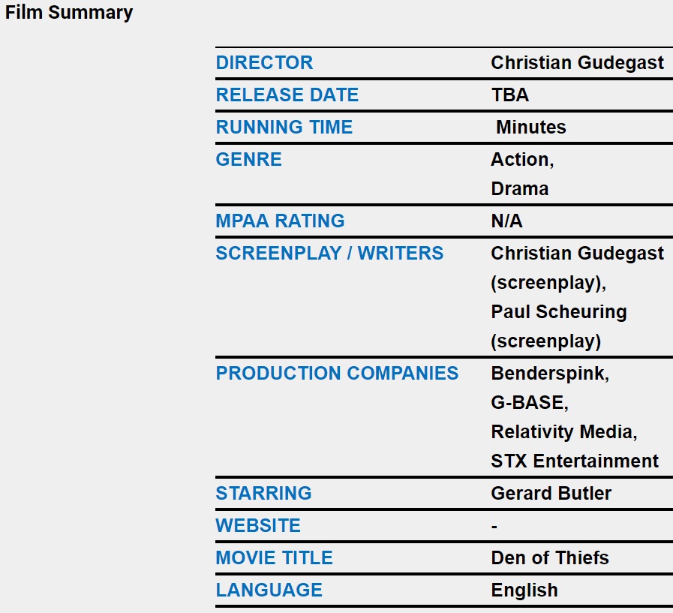Screen dimensions: 673x613
Task: Select the PRODUCTION COMPANIES label
Action: pos(337,374)
